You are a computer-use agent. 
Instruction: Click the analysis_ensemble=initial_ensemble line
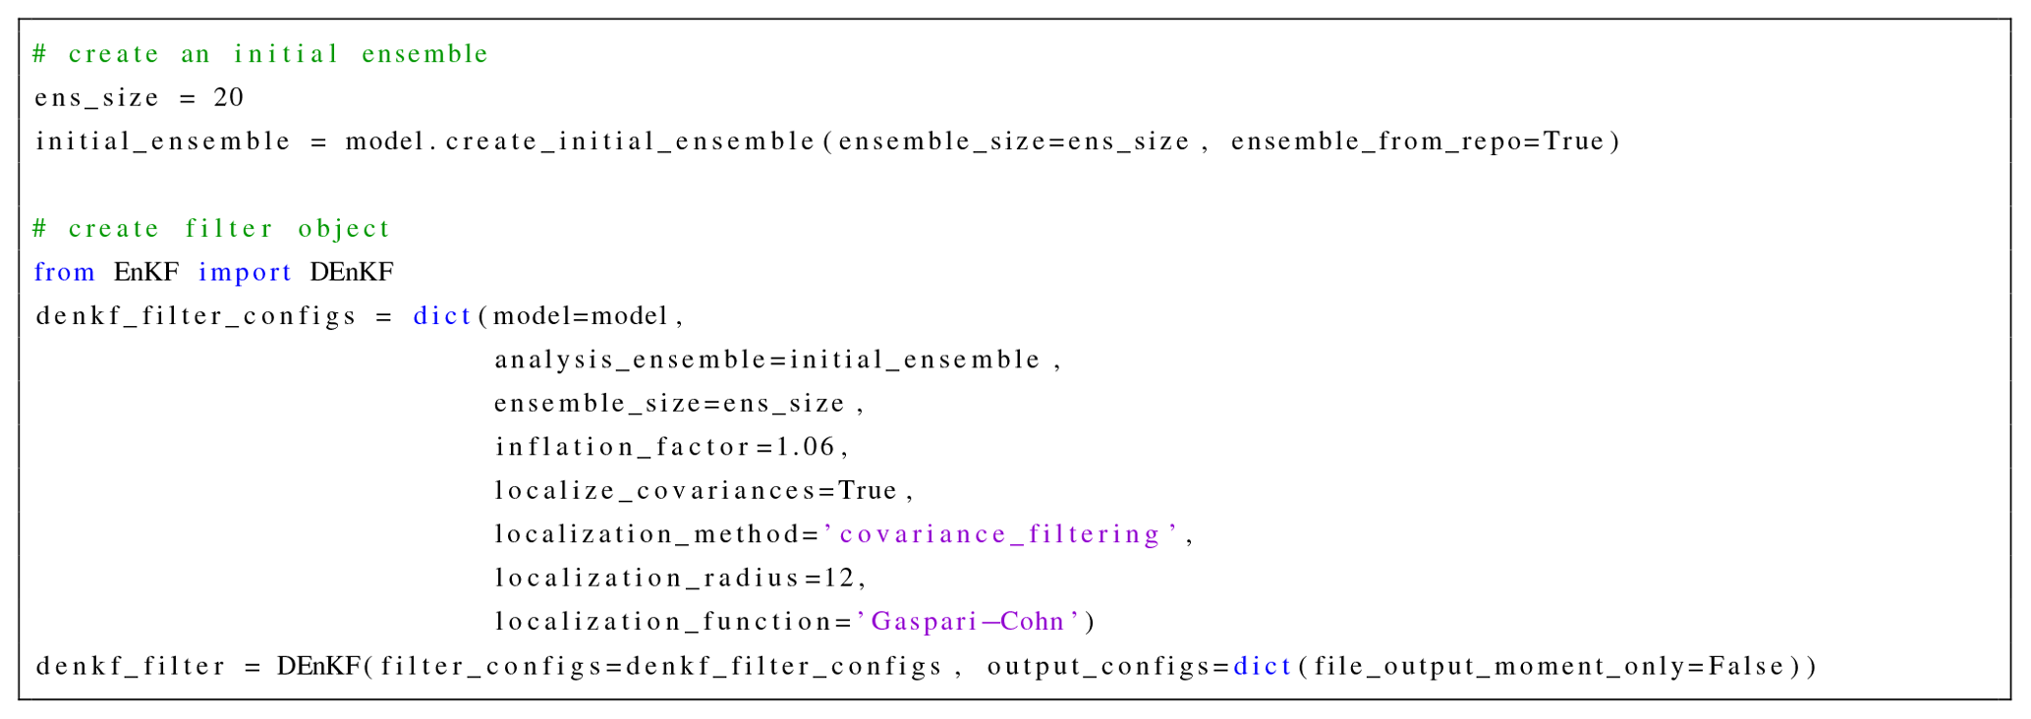coord(767,359)
